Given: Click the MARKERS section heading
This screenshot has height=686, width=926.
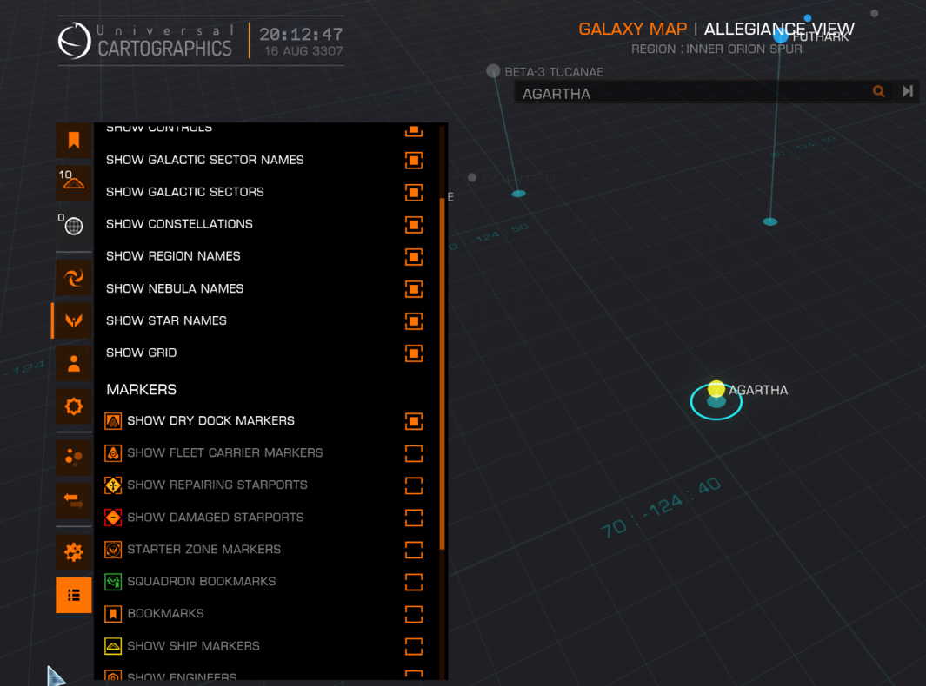Looking at the screenshot, I should tap(141, 389).
